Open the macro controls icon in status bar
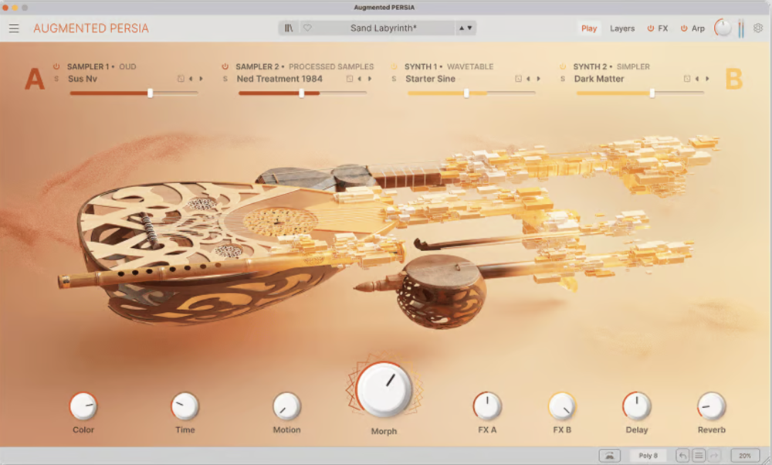Image resolution: width=772 pixels, height=465 pixels. point(609,456)
